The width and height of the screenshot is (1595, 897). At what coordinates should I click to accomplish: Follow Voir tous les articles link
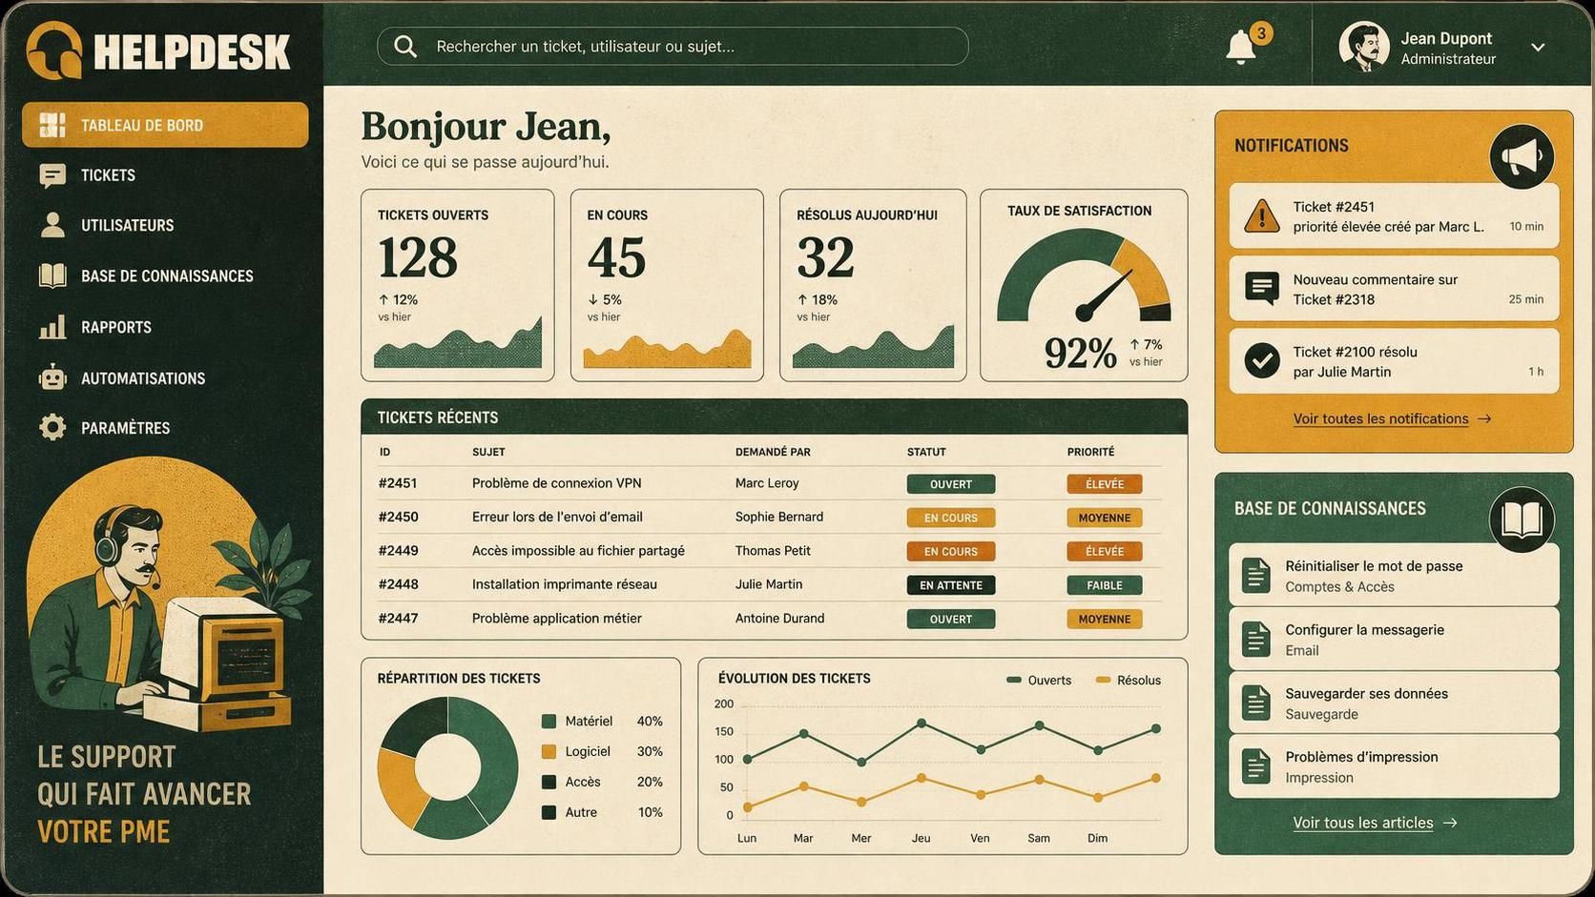(1375, 823)
